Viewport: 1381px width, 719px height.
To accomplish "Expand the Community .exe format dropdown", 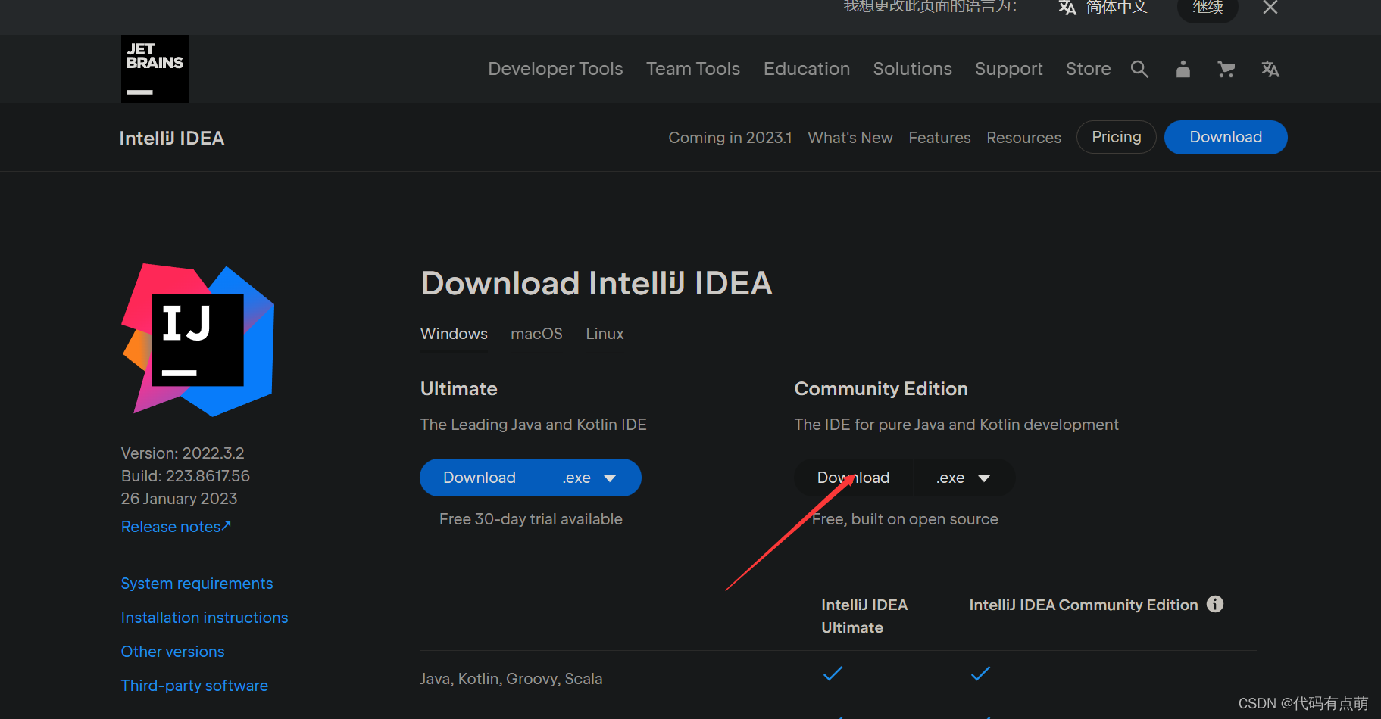I will point(964,478).
